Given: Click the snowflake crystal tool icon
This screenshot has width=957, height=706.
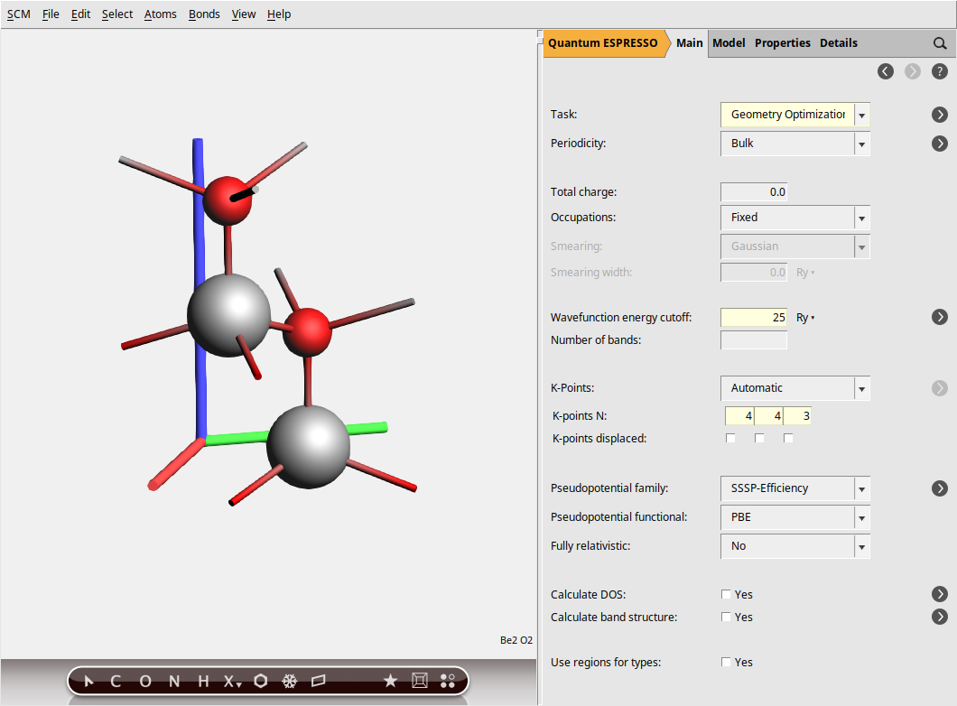Looking at the screenshot, I should coord(290,682).
